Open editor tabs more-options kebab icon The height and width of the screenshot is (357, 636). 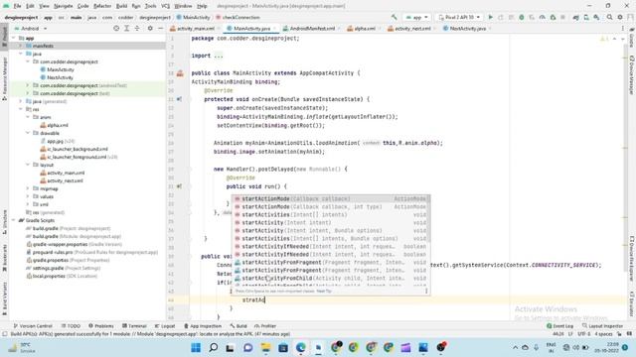[623, 29]
